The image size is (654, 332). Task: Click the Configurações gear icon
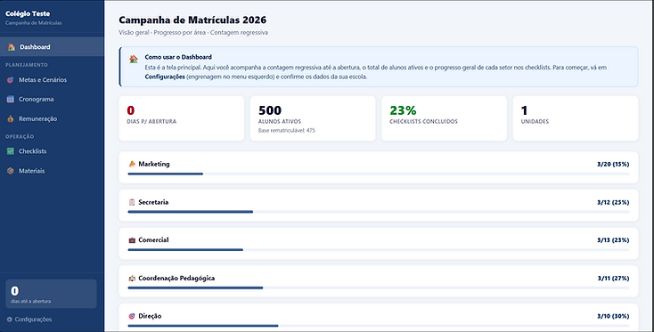coord(9,320)
